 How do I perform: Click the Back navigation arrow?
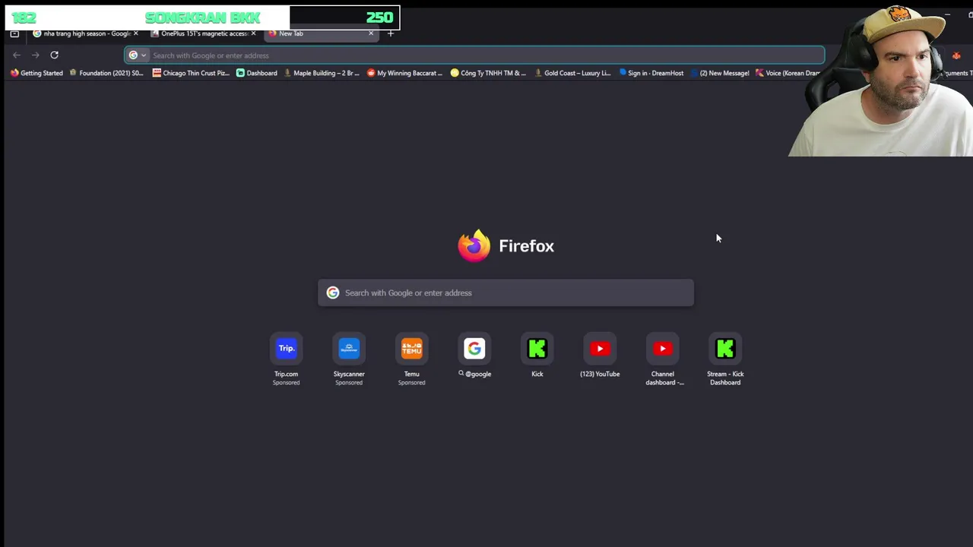pos(16,55)
